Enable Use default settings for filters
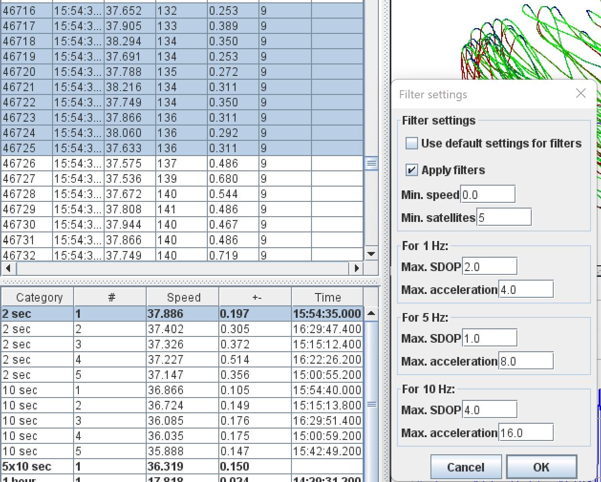 [x=411, y=143]
